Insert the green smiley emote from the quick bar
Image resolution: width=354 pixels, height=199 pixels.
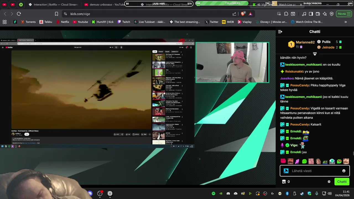[304, 161]
